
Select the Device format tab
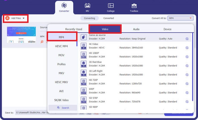pyautogui.click(x=167, y=29)
